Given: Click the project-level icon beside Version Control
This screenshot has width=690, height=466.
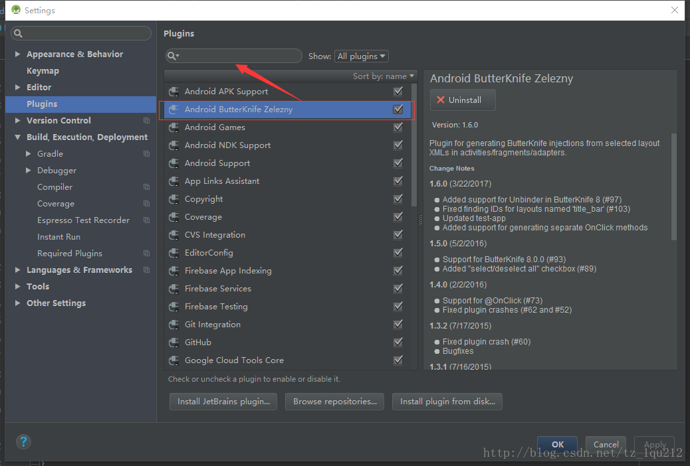Looking at the screenshot, I should tap(146, 120).
